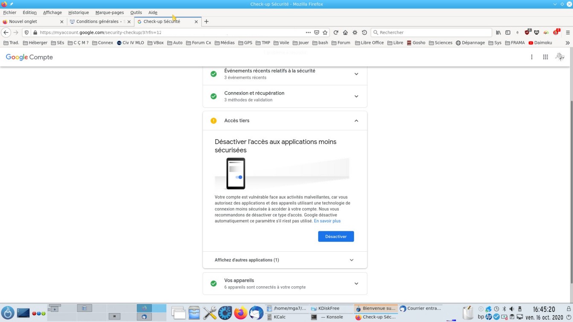Open the Libre Office bookmarks folder
This screenshot has width=573, height=322.
pos(369,43)
